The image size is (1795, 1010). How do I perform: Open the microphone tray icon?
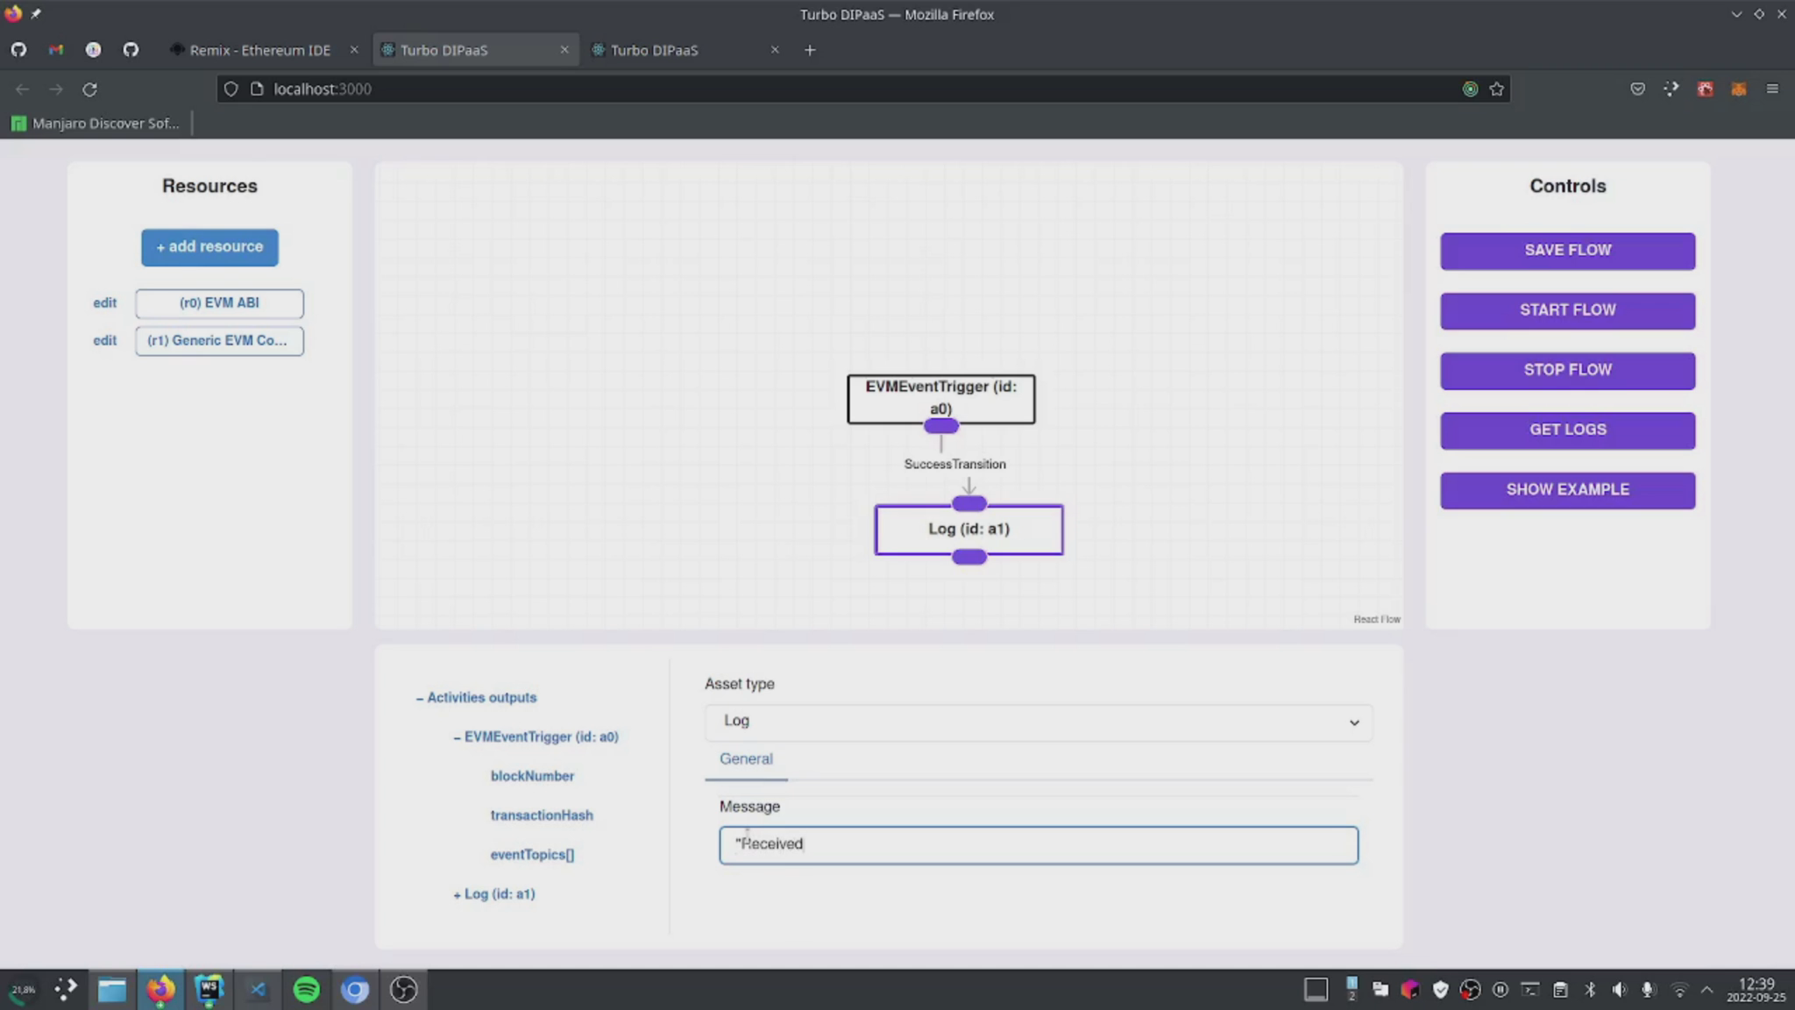click(1649, 990)
